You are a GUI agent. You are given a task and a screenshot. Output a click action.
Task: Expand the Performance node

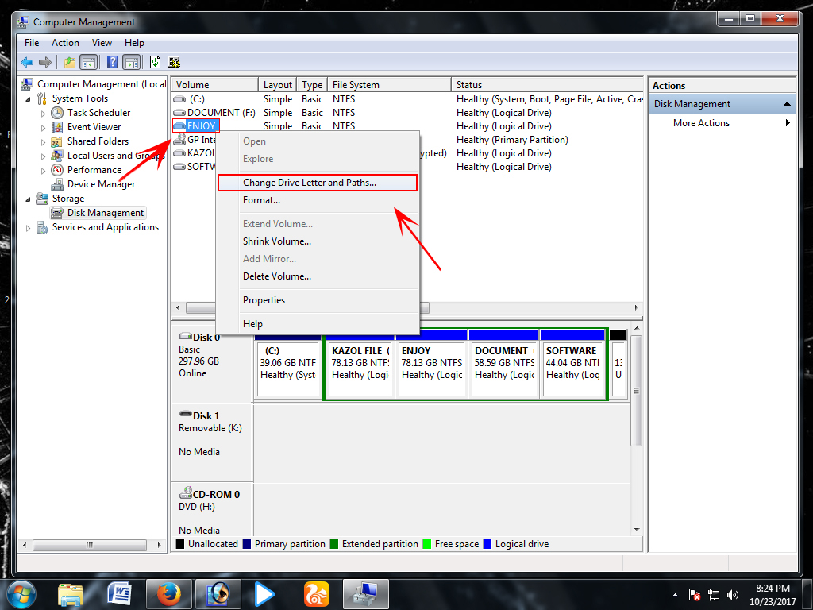point(43,170)
